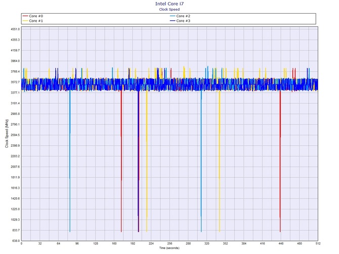
Task: Click the 638.0 y-axis value
Action: tap(16, 241)
